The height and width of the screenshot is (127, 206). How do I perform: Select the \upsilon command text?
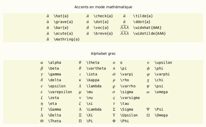tap(163, 63)
